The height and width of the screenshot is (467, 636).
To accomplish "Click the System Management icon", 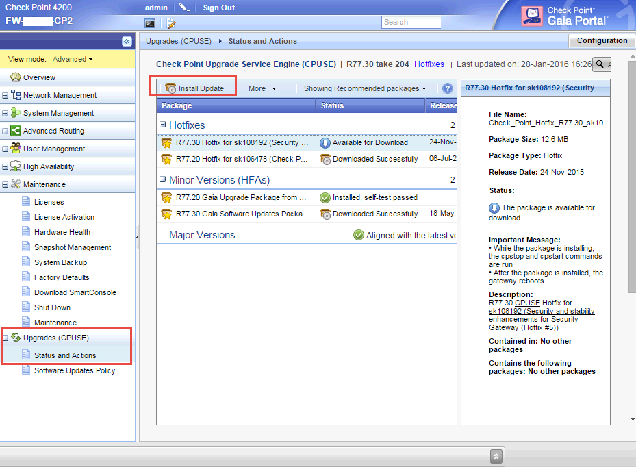I will coord(16,113).
